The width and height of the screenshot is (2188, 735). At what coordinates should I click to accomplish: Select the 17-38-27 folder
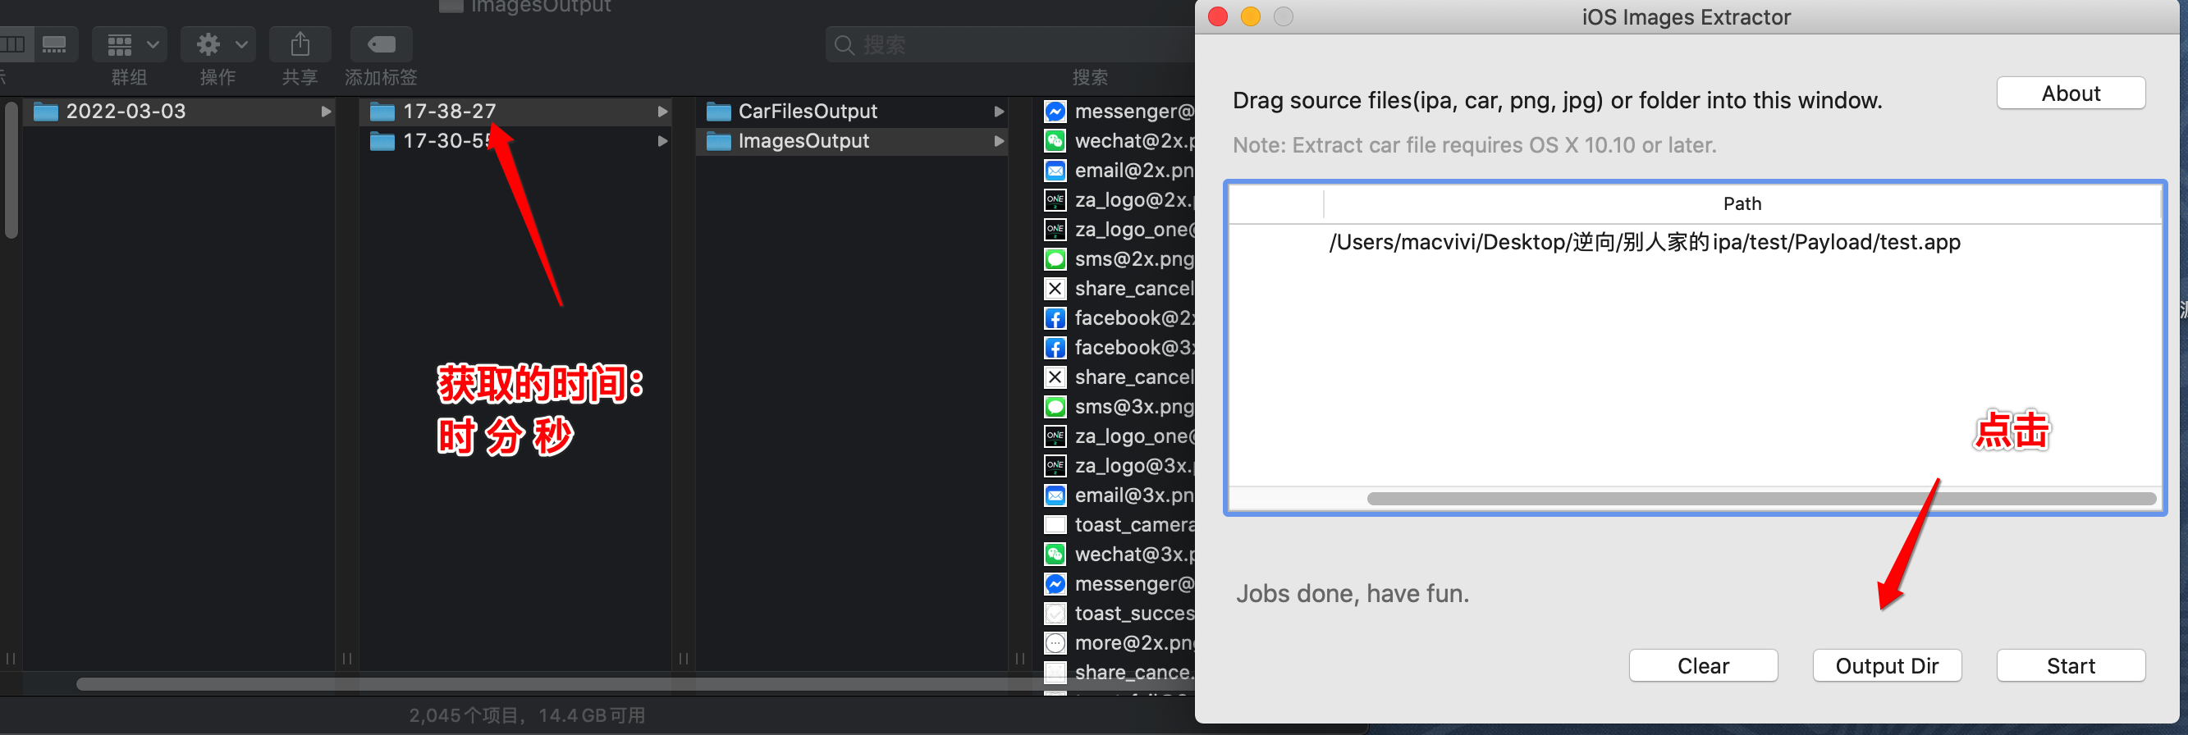pyautogui.click(x=515, y=112)
